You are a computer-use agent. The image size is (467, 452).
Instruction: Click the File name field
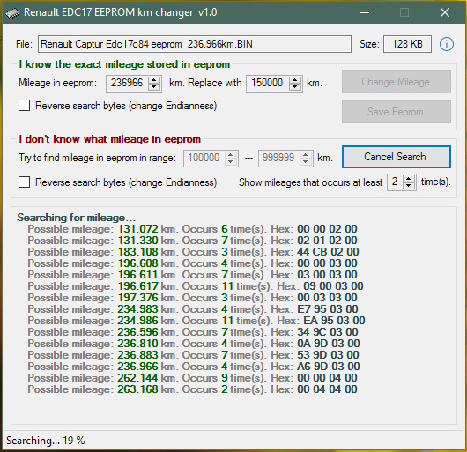coord(195,44)
